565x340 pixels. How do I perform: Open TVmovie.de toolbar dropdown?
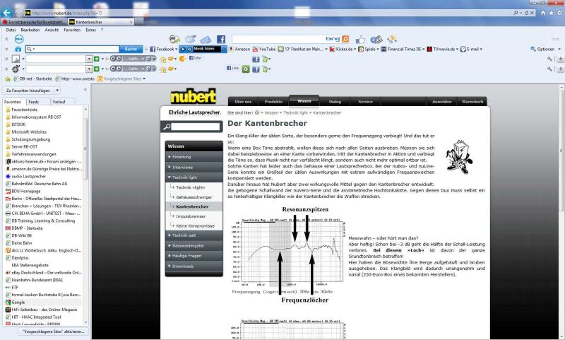pos(457,49)
